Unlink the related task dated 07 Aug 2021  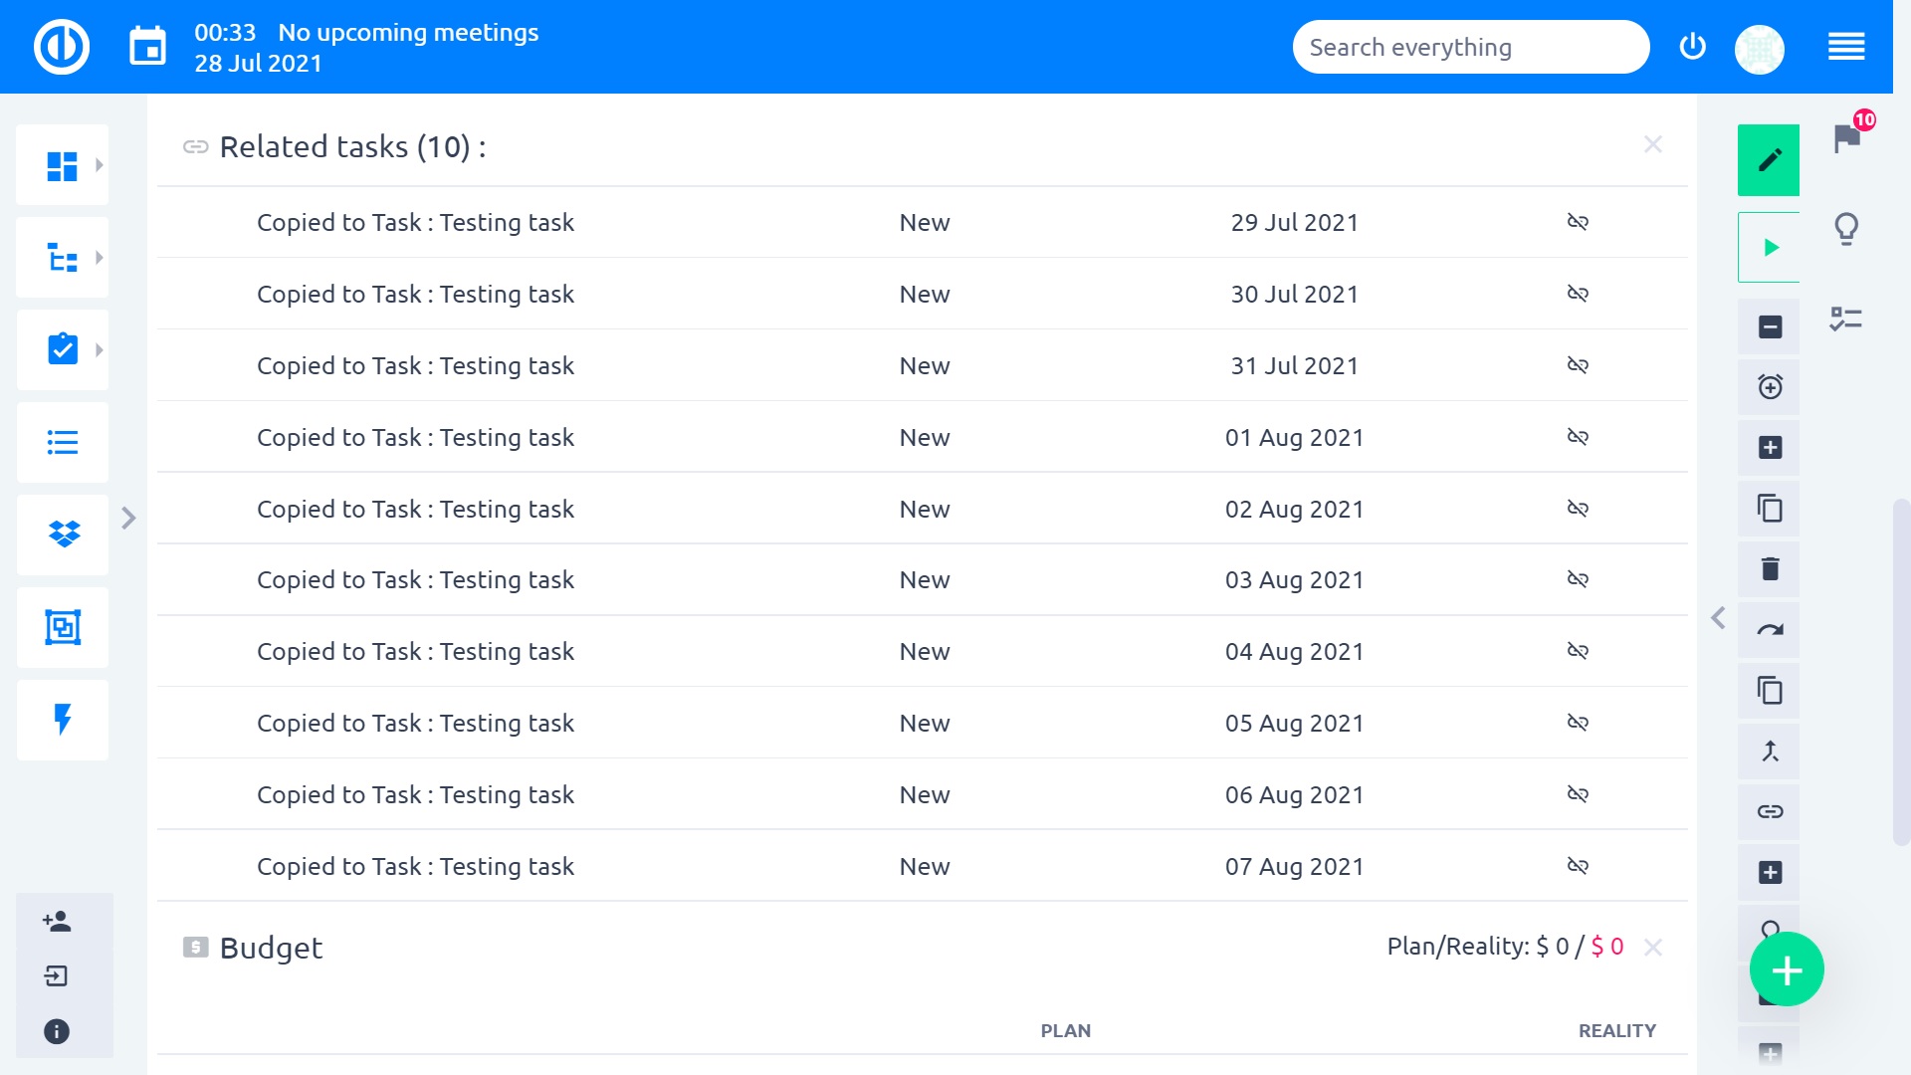(1578, 866)
